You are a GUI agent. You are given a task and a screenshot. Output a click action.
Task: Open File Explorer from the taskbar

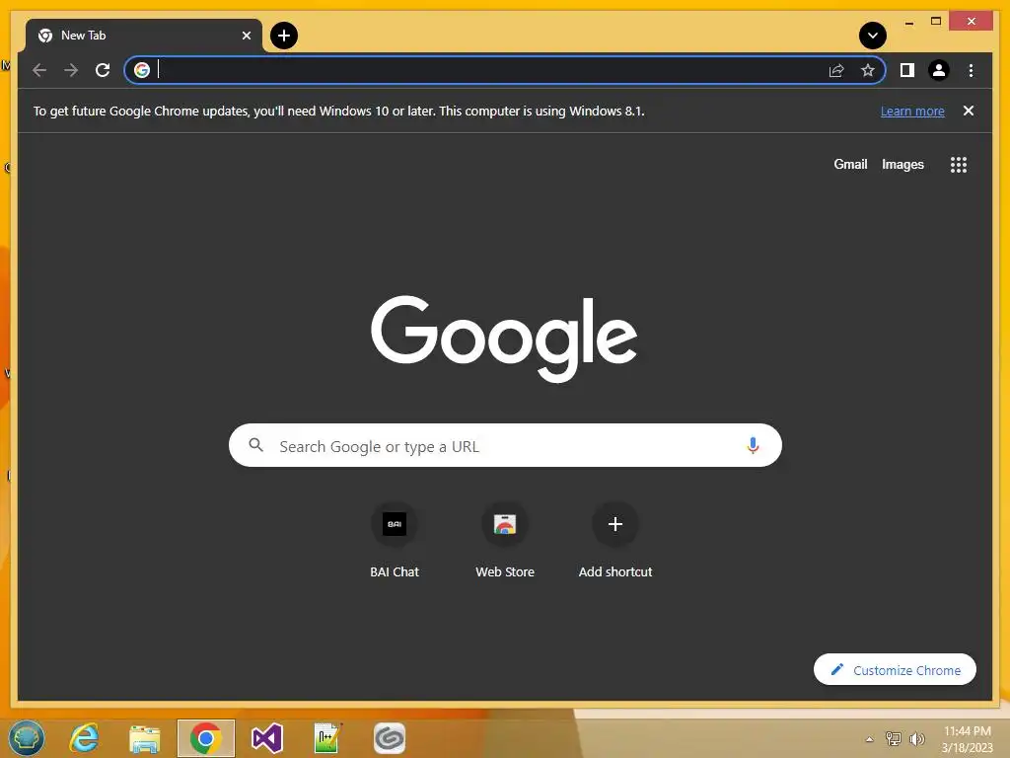(x=144, y=738)
